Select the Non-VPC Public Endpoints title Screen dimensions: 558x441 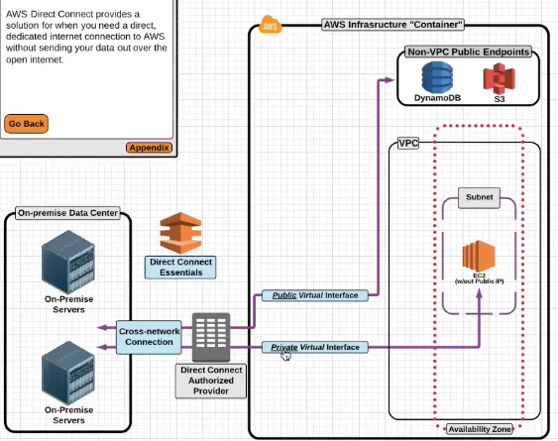click(469, 52)
